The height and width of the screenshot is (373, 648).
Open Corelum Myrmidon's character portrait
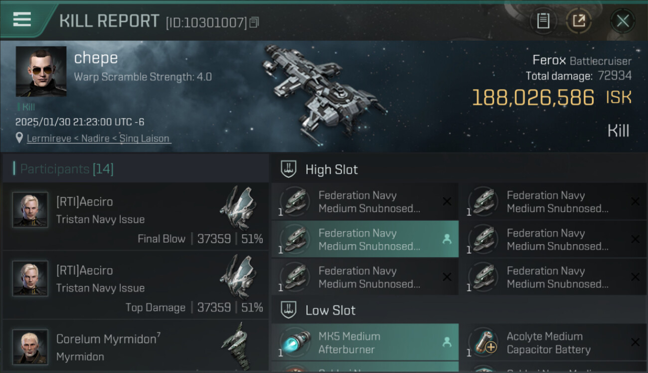(x=30, y=347)
